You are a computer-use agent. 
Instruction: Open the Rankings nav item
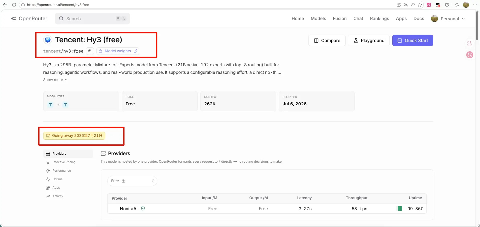[x=379, y=19]
